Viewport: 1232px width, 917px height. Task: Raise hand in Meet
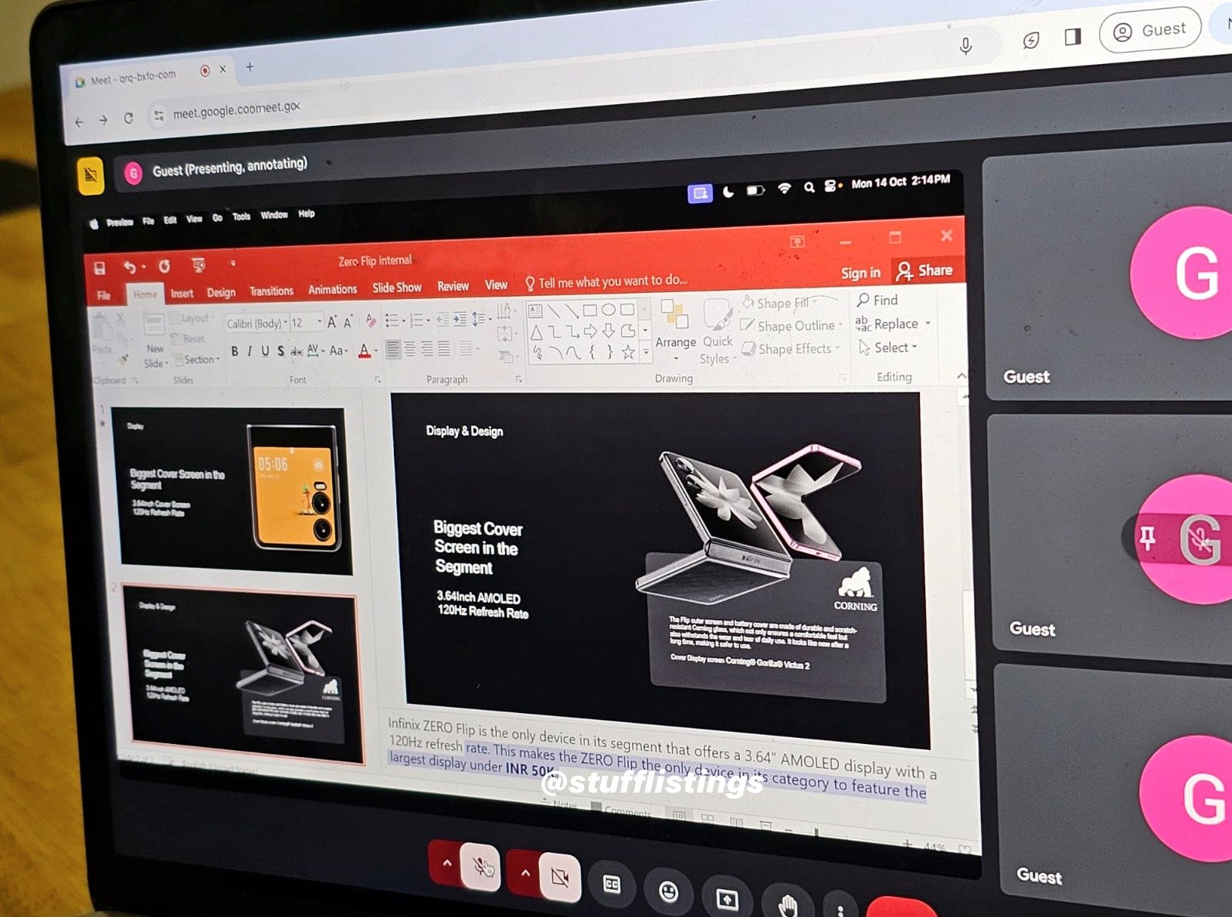pos(787,904)
